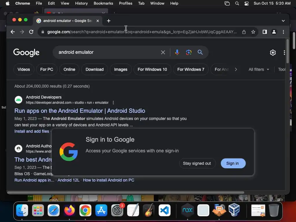Select the For Windows 7 chip

(191, 69)
